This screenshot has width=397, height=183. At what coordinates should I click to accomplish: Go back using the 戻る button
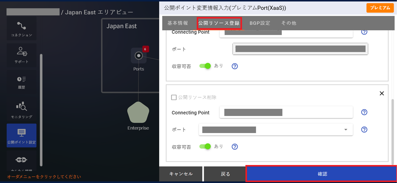pos(225,174)
